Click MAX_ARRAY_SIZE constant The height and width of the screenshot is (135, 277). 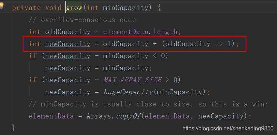tap(132, 80)
